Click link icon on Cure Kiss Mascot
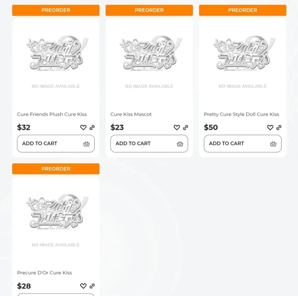 point(186,127)
